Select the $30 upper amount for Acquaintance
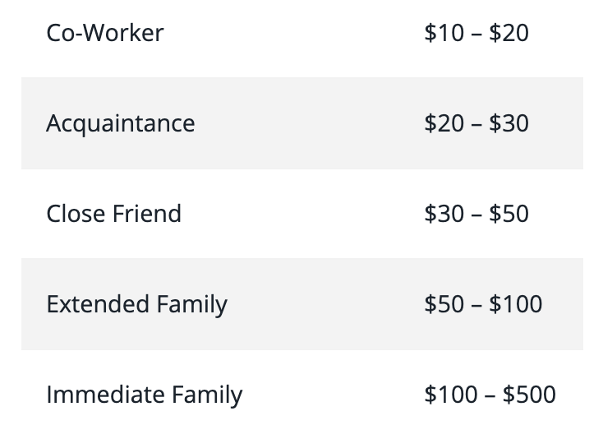The image size is (603, 439). pos(509,123)
